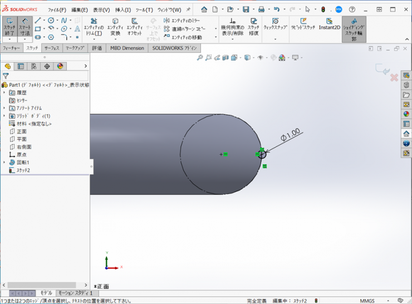Expand the 回転1 feature in the tree
Screen dimensions: 412x304
(x=4, y=163)
